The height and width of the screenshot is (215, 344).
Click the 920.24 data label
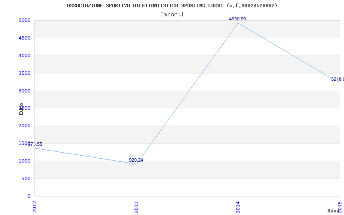click(136, 160)
